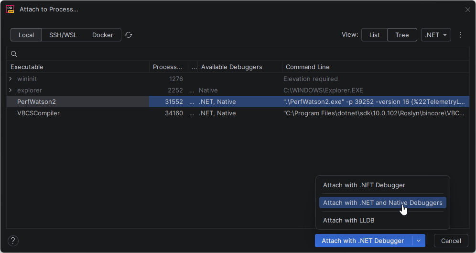Screen dimensions: 476x253
Task: Click the .NET, Native cell for VBCSCompiler
Action: pos(217,113)
